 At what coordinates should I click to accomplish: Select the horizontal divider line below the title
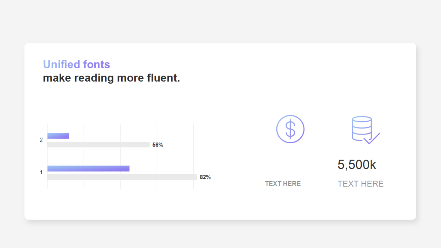[x=220, y=93]
